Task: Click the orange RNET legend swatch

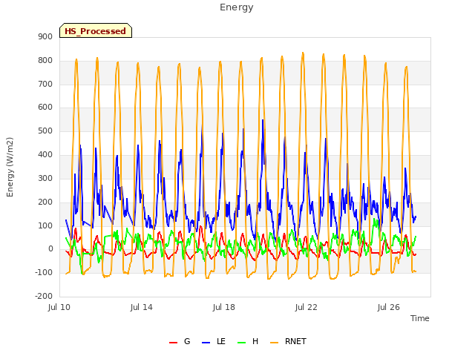Action: tap(274, 343)
